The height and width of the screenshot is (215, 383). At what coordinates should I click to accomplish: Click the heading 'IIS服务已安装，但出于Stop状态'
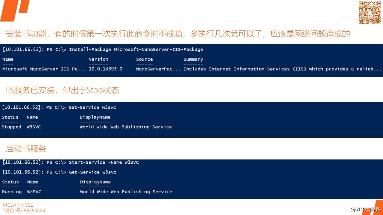(62, 90)
